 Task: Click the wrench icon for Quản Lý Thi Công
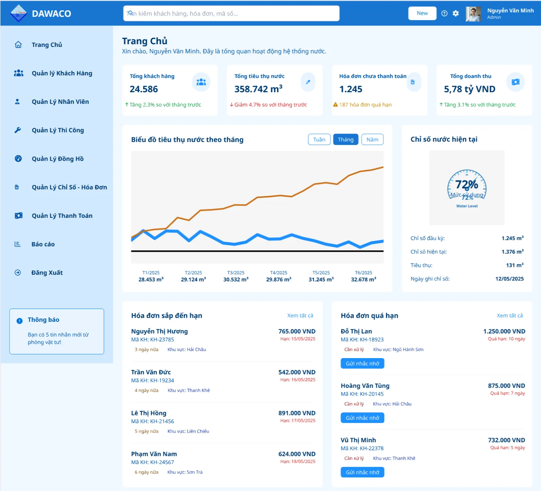point(17,130)
